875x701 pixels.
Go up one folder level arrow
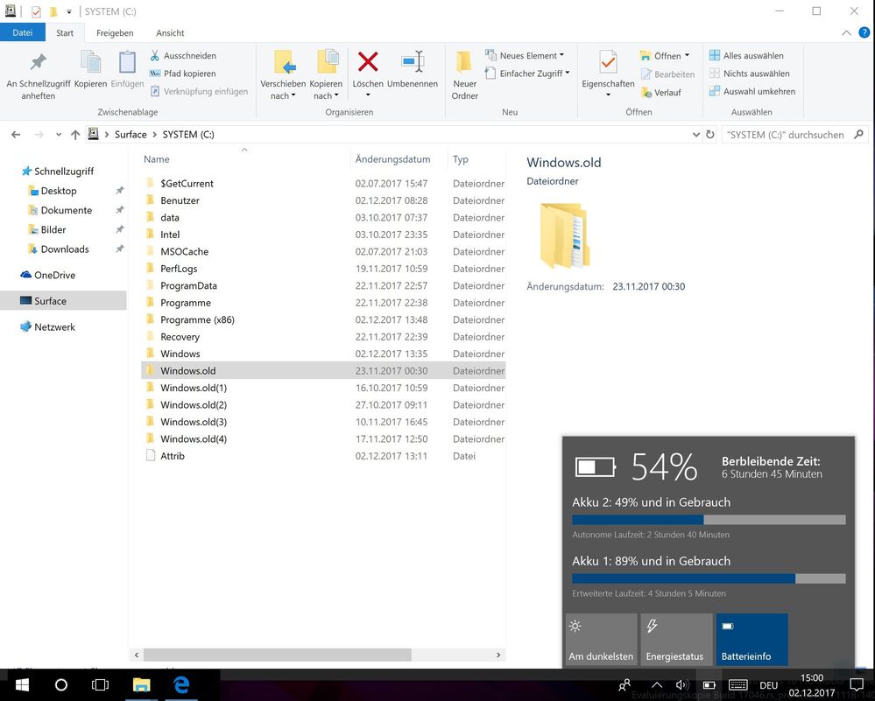(x=75, y=135)
